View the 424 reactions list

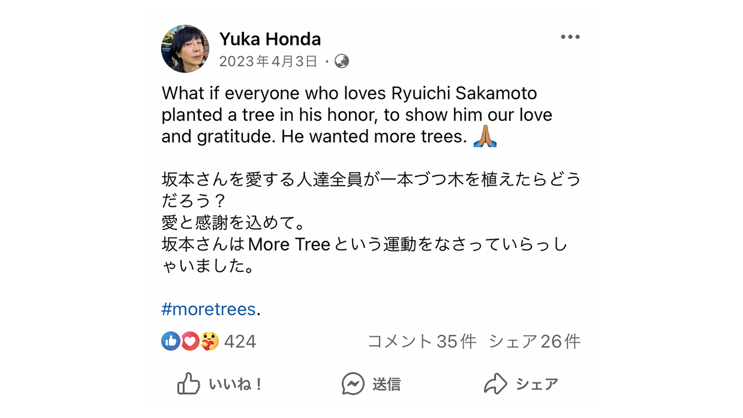[x=240, y=341]
